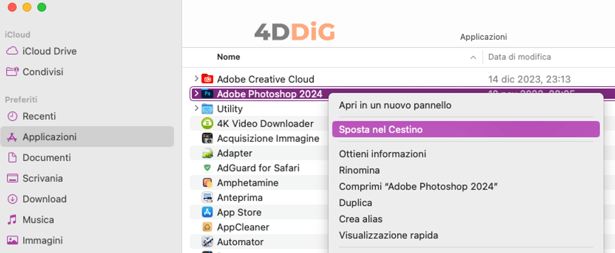Image resolution: width=615 pixels, height=253 pixels.
Task: Select the Adobe Creative Cloud row name
Action: point(266,79)
